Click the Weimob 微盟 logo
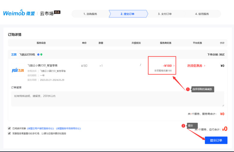 [19, 13]
